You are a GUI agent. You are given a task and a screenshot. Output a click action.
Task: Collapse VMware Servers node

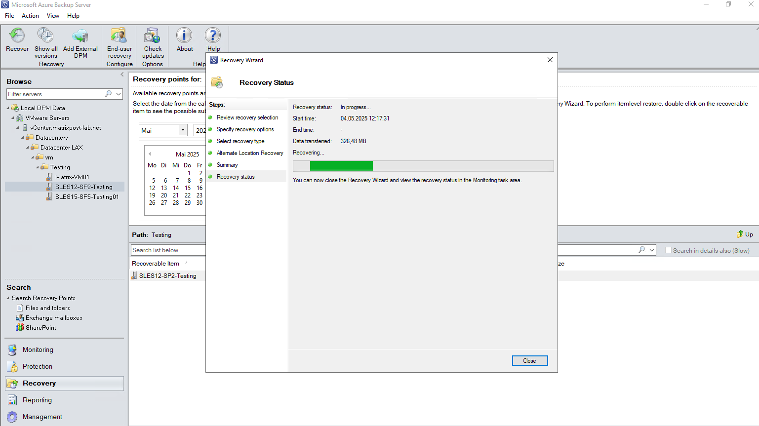click(x=13, y=118)
